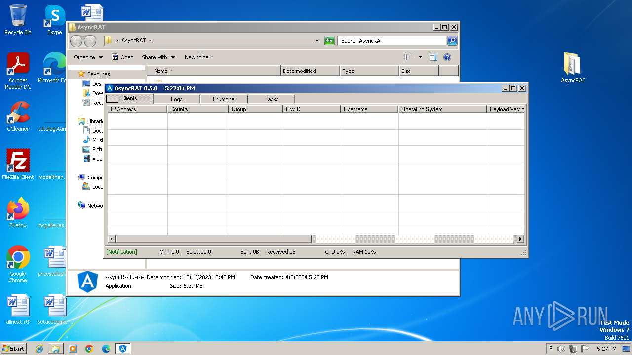Sort clients by Group column header
Image resolution: width=632 pixels, height=355 pixels.
click(256, 109)
